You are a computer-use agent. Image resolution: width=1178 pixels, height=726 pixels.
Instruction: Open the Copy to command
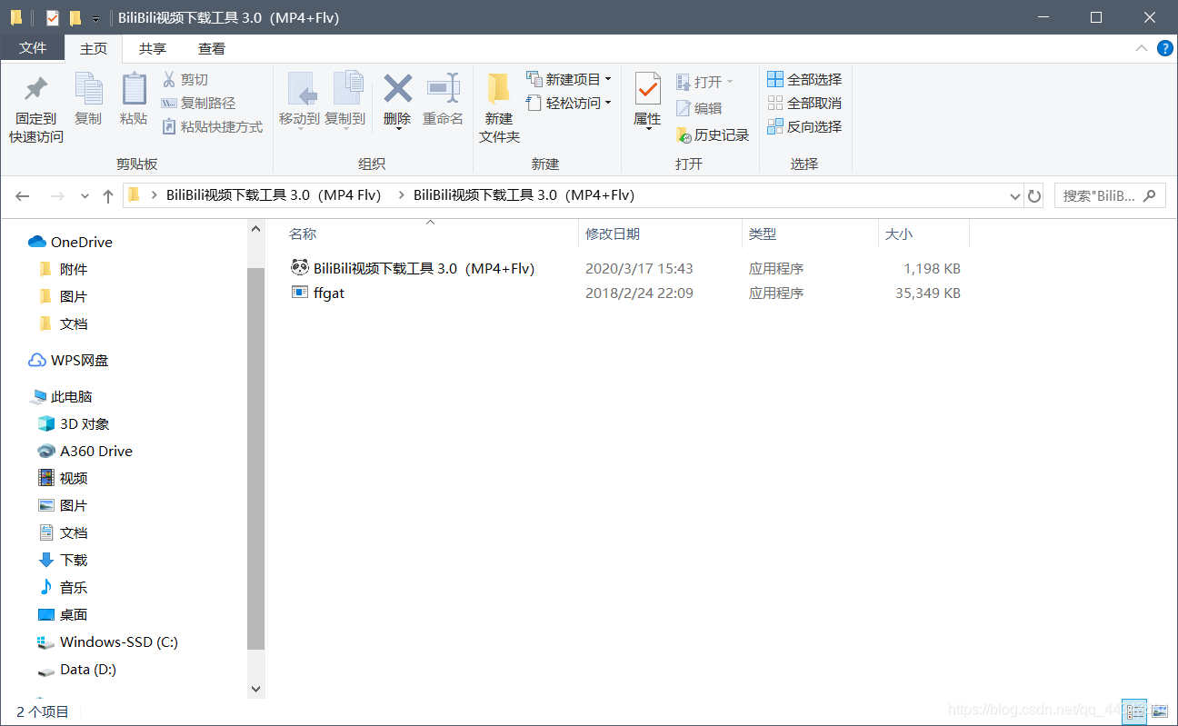[x=345, y=99]
